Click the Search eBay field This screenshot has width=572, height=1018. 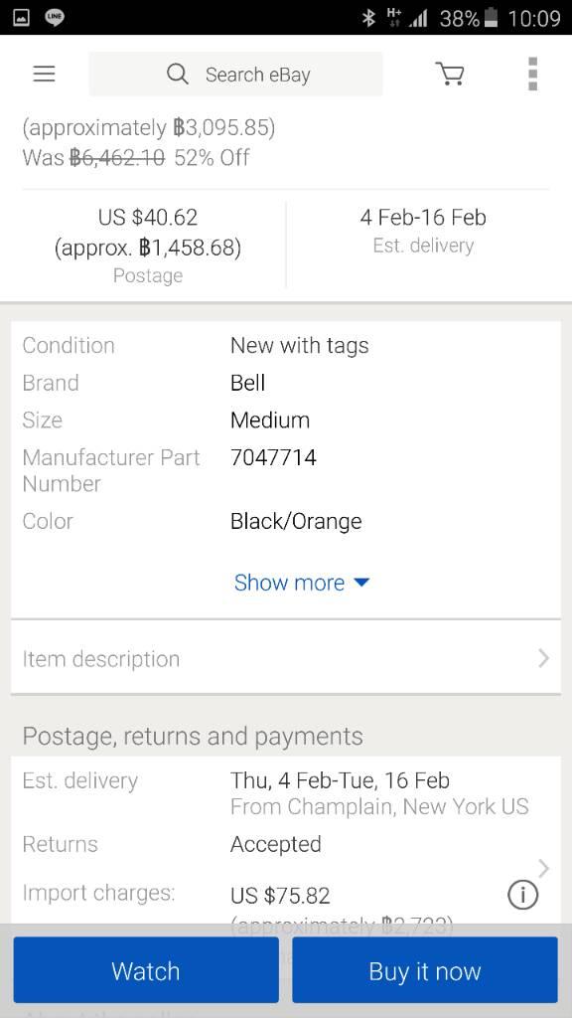(235, 74)
